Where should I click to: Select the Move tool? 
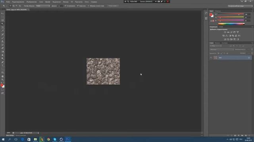[x=2, y=13]
